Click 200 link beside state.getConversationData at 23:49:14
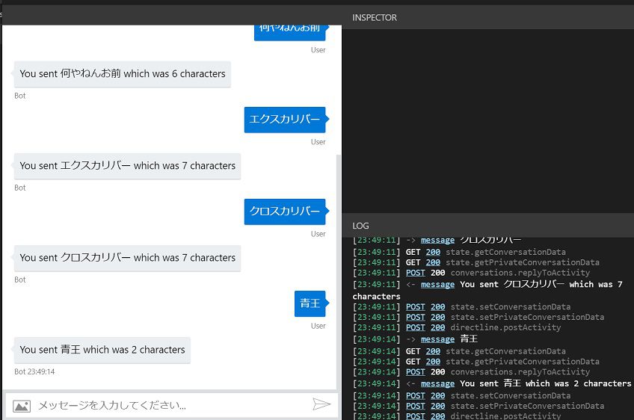 (x=433, y=351)
